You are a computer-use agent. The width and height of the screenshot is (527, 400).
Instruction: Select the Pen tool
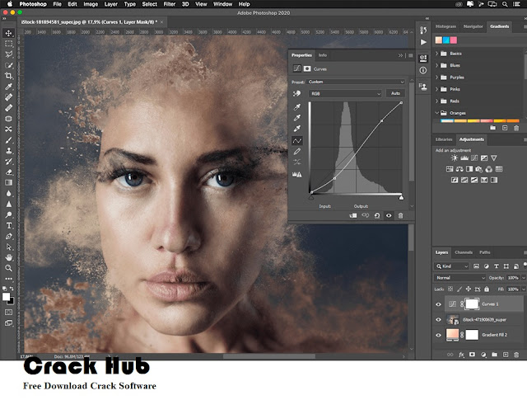coord(9,237)
